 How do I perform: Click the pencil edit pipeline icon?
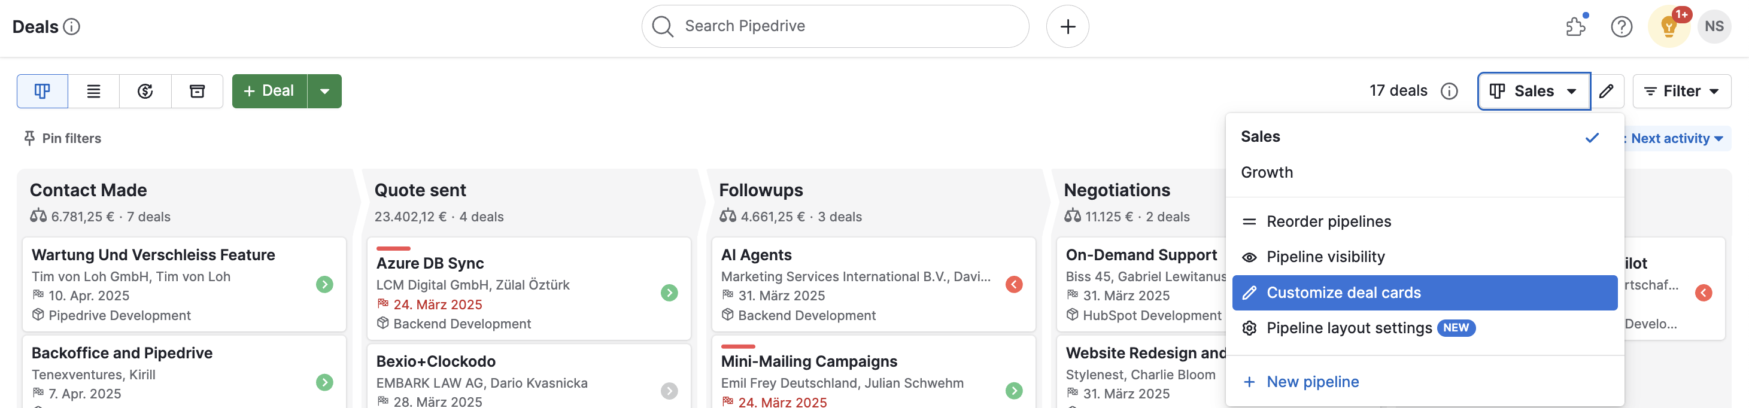pyautogui.click(x=1607, y=91)
